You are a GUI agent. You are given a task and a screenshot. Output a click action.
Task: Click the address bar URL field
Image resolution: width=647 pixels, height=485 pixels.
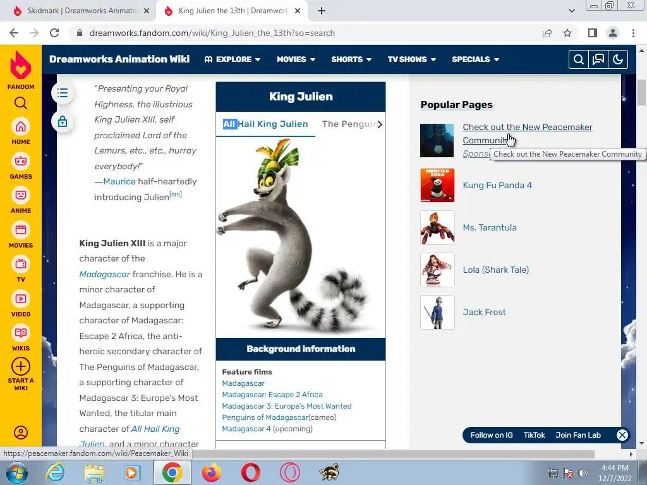[x=305, y=33]
